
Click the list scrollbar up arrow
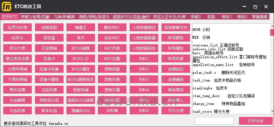click(272, 26)
